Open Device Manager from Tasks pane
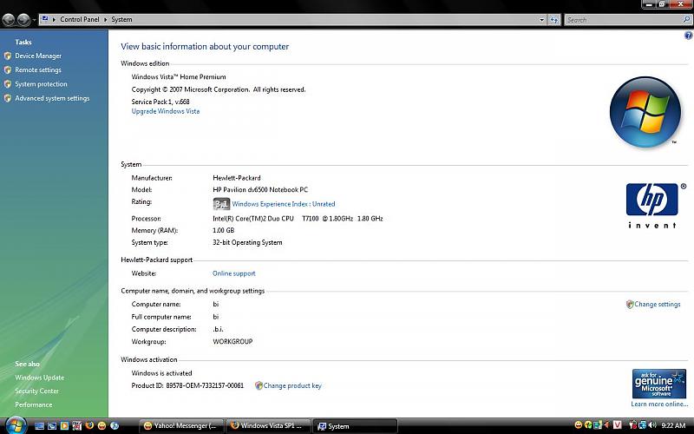The width and height of the screenshot is (694, 434). 38,56
